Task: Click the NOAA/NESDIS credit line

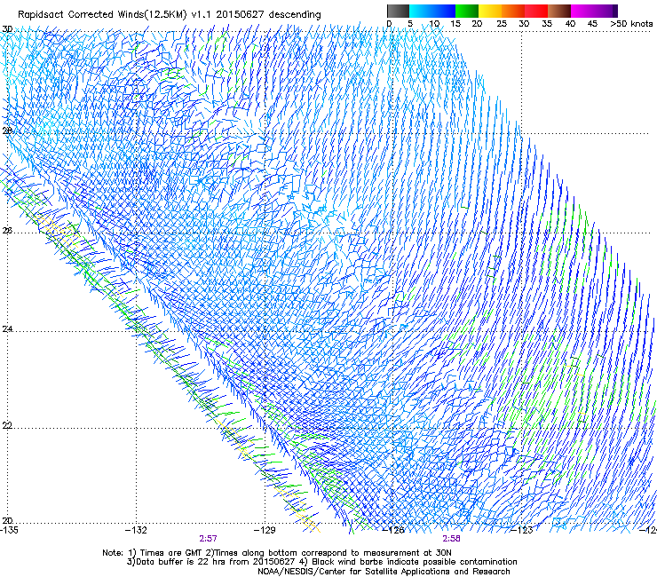Action: (384, 572)
